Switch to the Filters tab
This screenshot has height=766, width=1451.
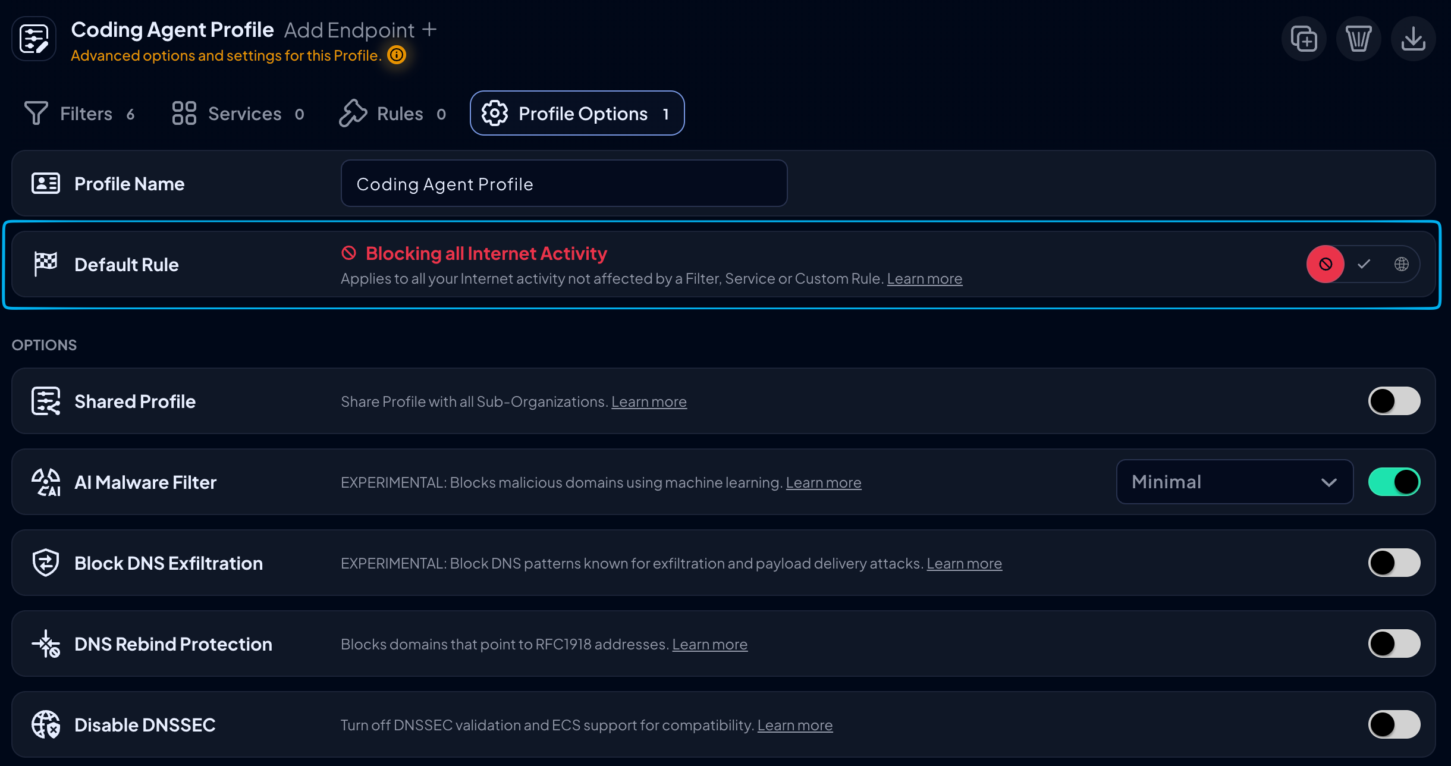[x=80, y=114]
